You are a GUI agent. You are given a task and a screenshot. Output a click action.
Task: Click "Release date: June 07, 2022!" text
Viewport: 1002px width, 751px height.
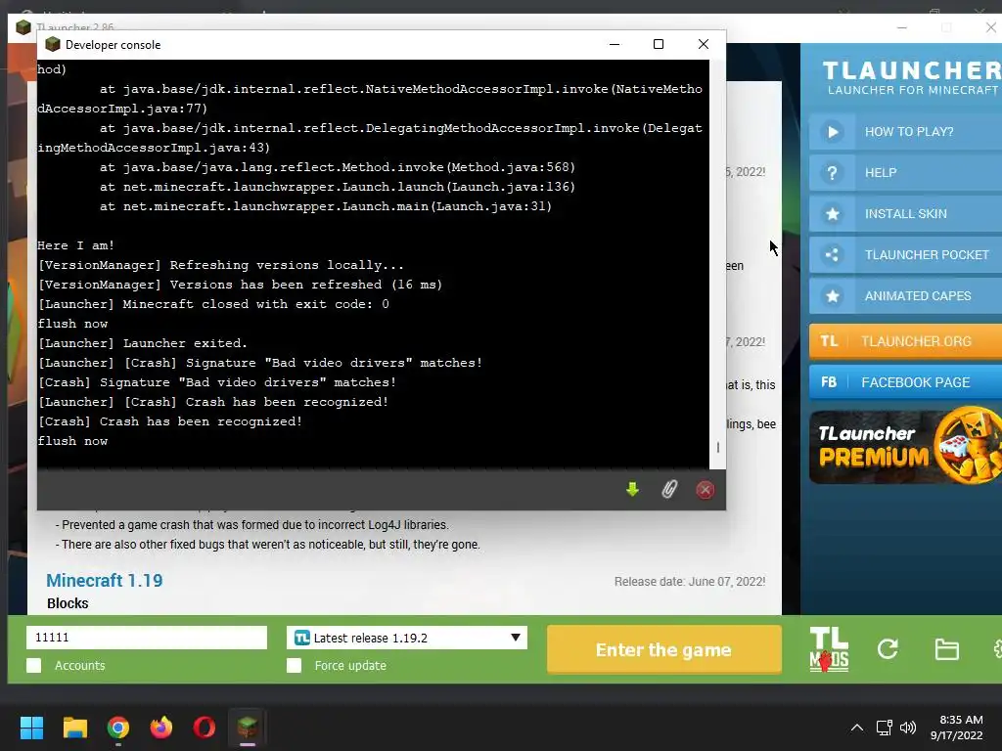[x=690, y=582]
